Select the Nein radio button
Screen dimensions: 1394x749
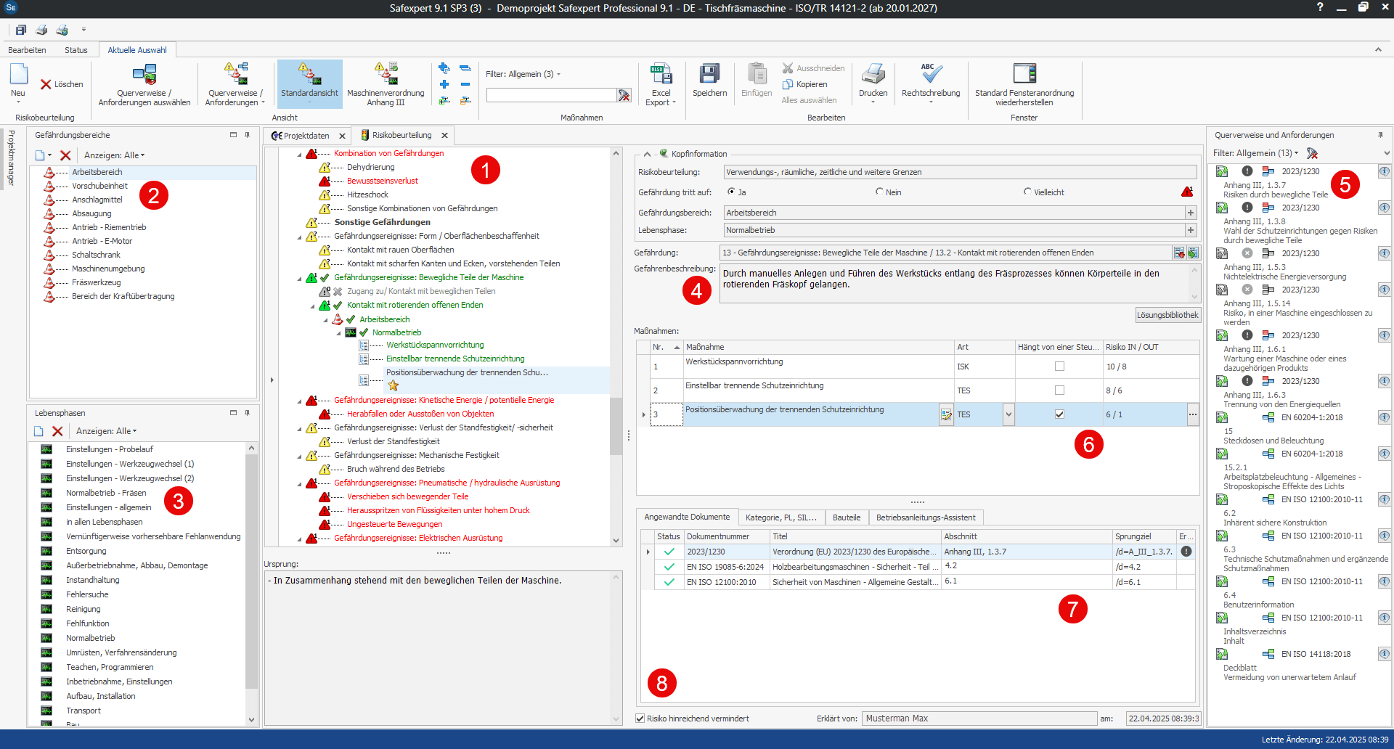click(879, 192)
